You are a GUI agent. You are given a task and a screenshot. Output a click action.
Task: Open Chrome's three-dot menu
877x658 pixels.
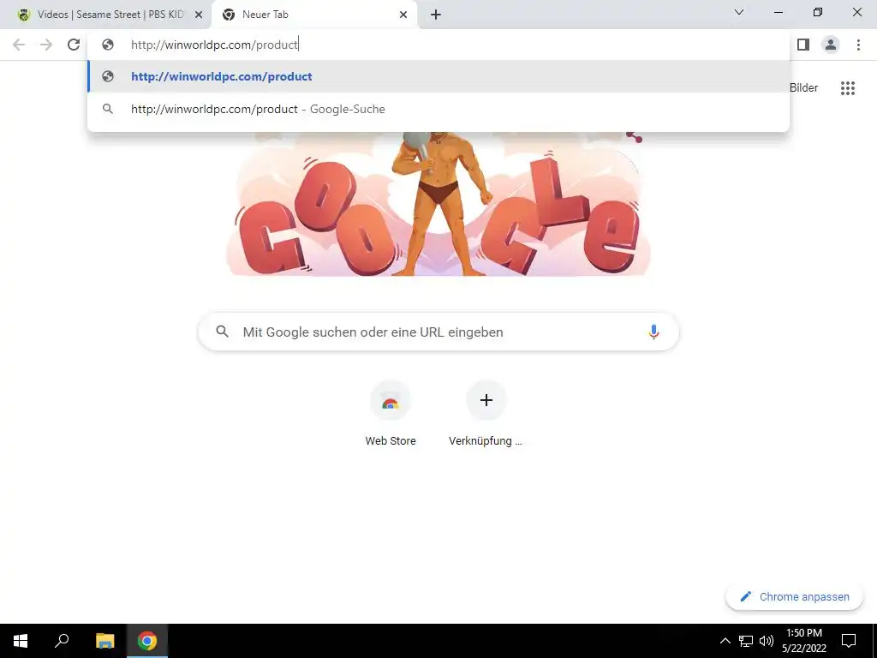click(858, 45)
